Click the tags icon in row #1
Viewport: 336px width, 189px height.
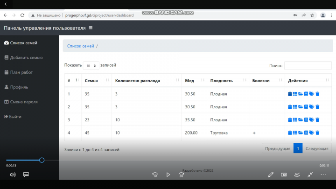point(312,94)
